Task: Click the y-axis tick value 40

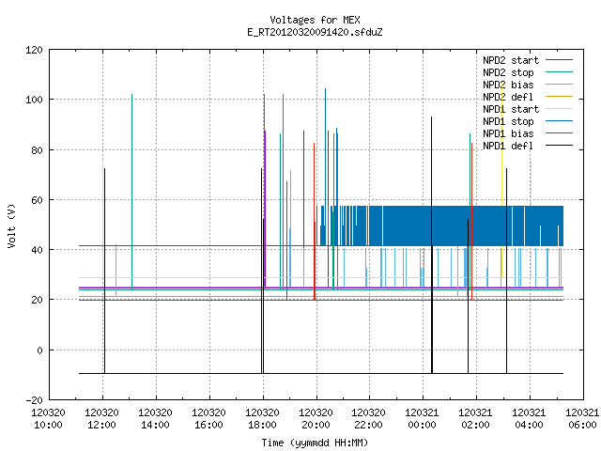Action: coord(37,250)
